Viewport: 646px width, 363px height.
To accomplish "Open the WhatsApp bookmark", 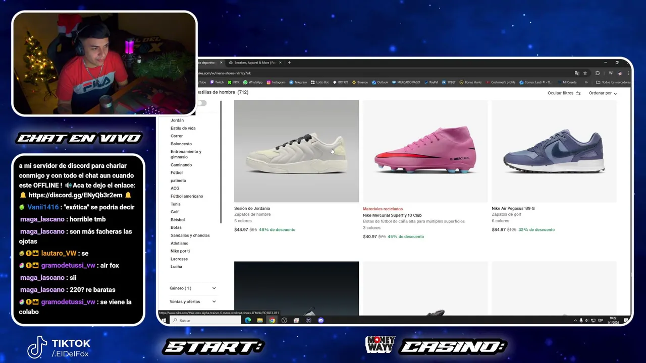I will coord(252,82).
